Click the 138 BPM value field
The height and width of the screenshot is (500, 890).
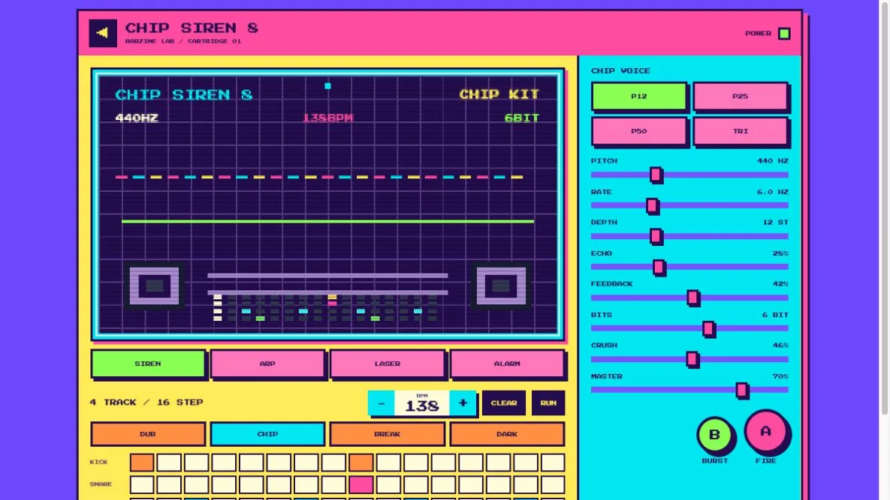(x=422, y=403)
